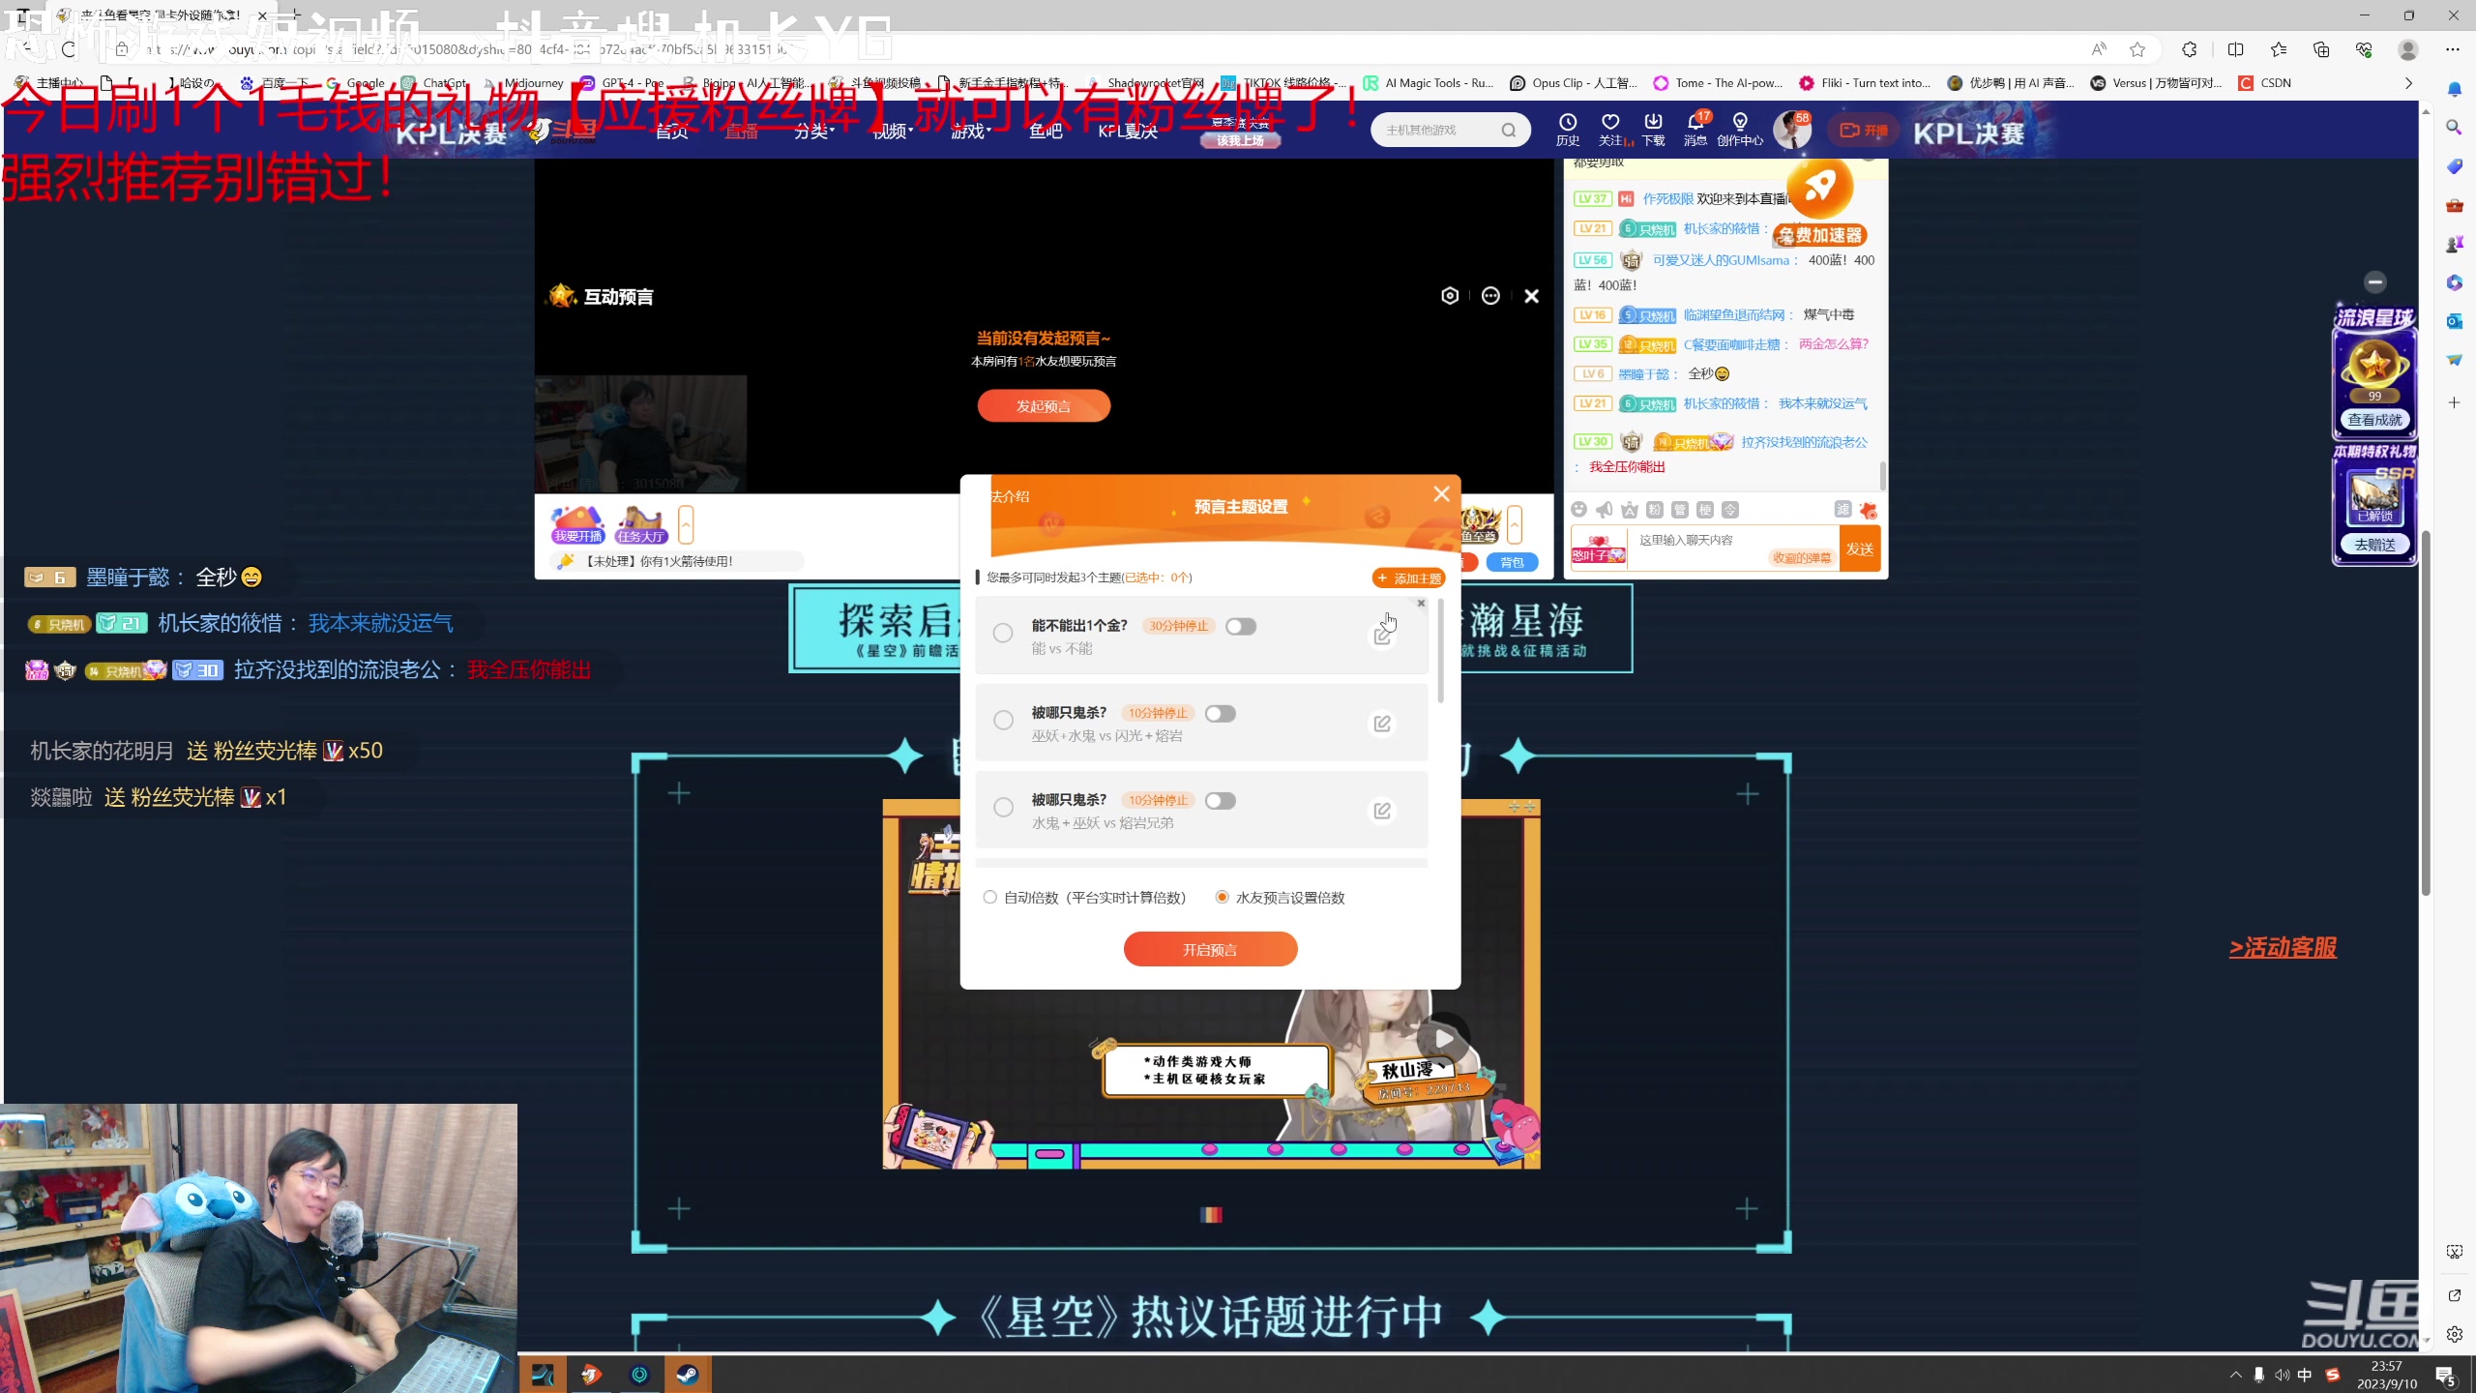Enable the 30分钟停止 toggle for 能不能出1个金 topic

point(1241,626)
